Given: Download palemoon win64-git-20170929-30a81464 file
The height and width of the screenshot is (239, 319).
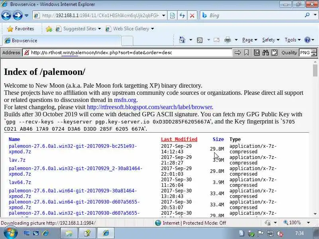Looking at the screenshot, I should click(x=73, y=194).
